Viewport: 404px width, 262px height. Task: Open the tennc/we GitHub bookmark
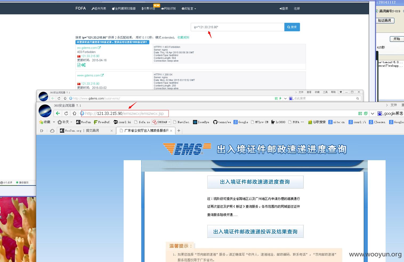tap(223, 122)
